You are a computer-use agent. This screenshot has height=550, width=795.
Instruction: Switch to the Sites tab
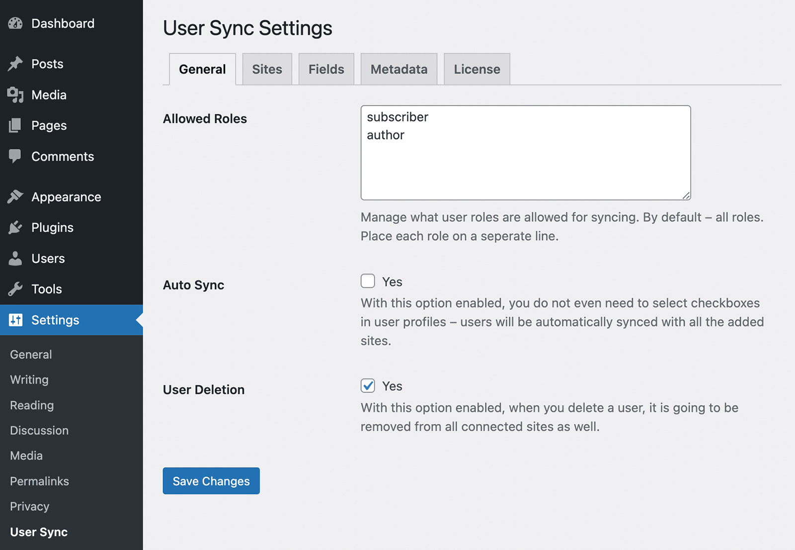(267, 69)
